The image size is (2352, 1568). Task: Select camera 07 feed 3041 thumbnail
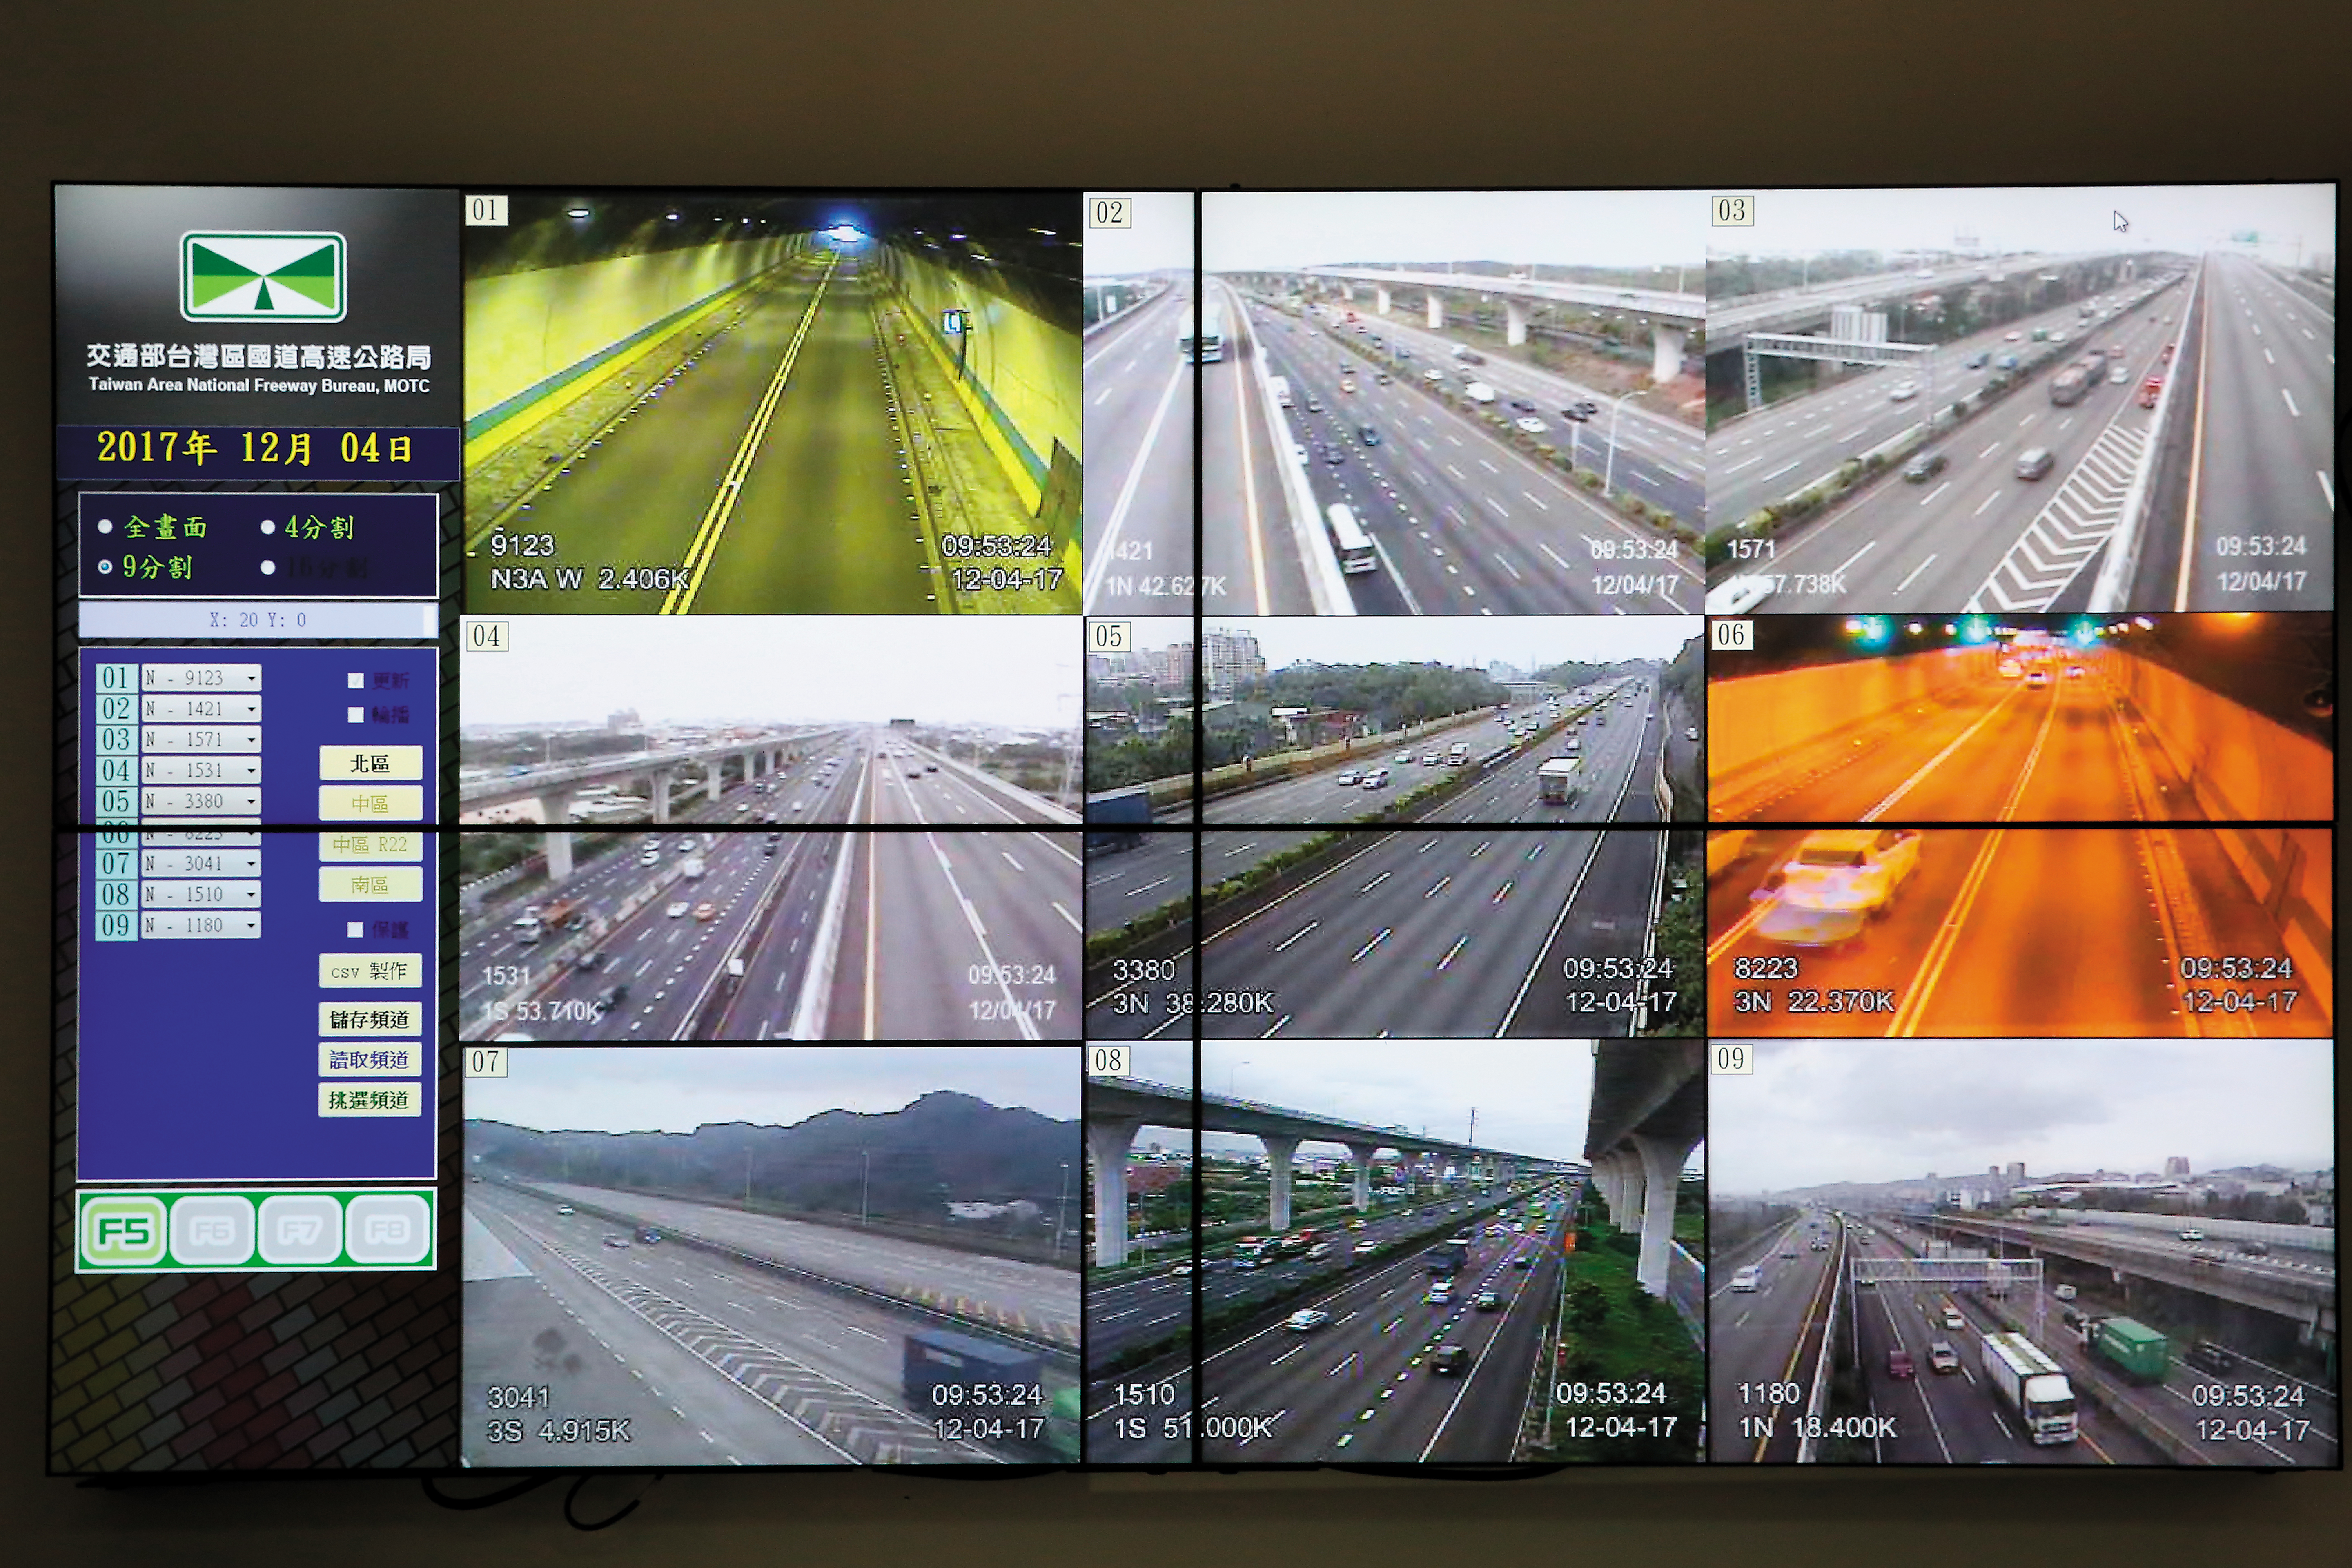[771, 1255]
